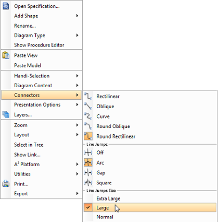The width and height of the screenshot is (218, 222).
Task: Click the Curve connector icon
Action: 88,116
